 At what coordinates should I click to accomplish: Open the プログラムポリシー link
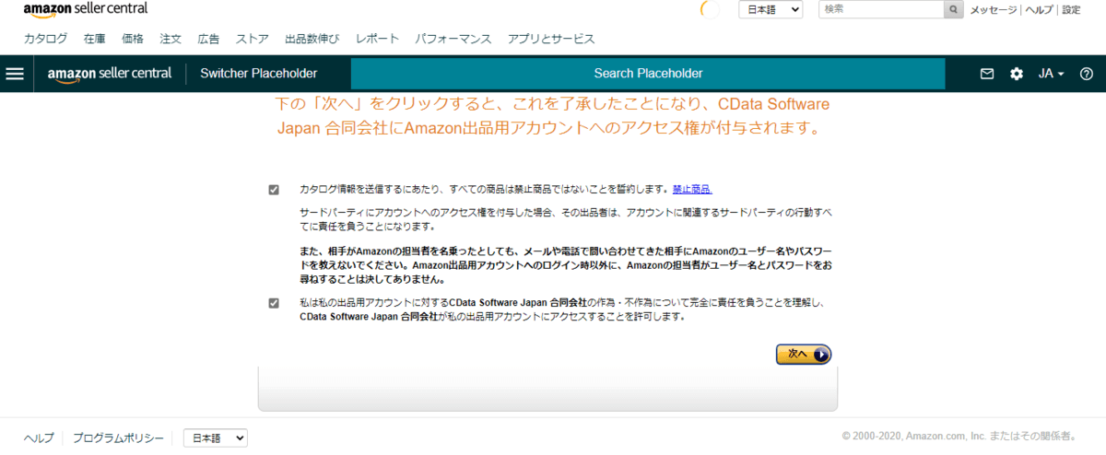click(x=118, y=438)
